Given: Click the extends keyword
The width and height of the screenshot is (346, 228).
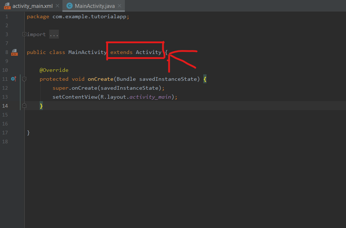Looking at the screenshot, I should coord(121,52).
